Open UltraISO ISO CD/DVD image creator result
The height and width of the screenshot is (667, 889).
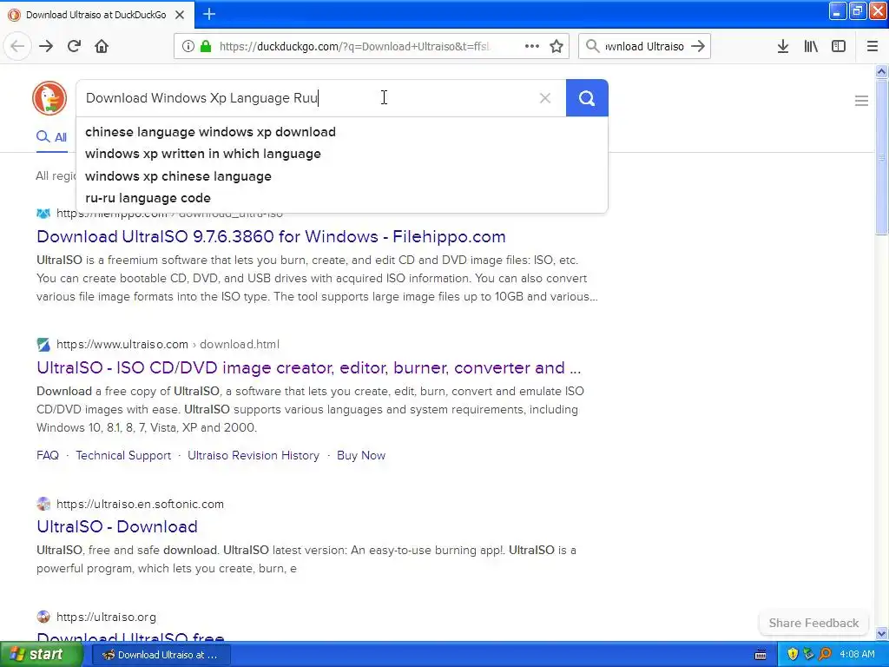[308, 367]
